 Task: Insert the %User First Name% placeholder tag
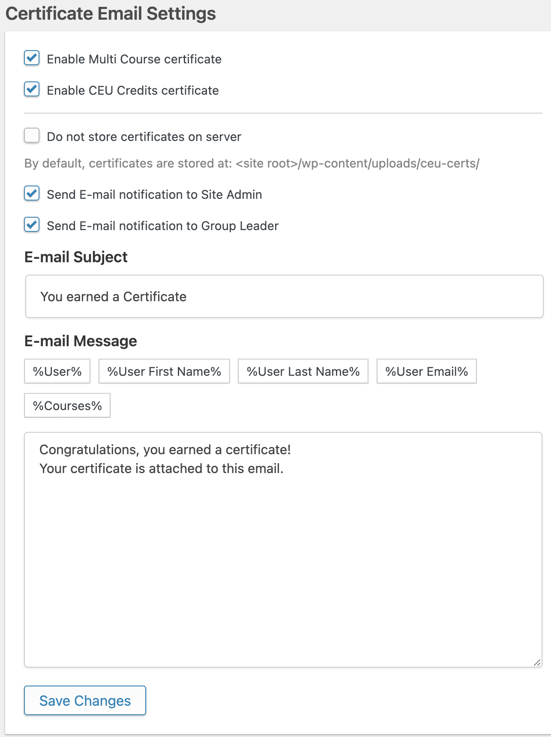(x=164, y=371)
